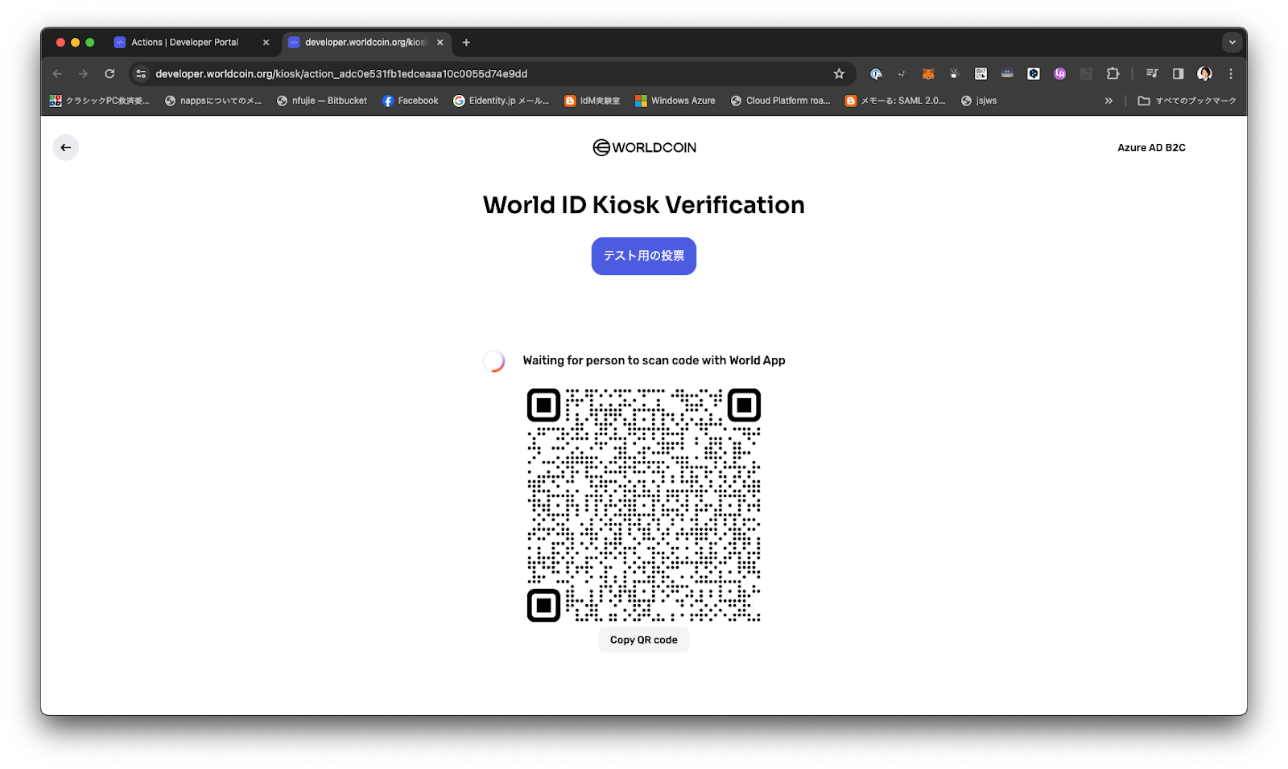Open the MetaMask fox extension
Image resolution: width=1288 pixels, height=769 pixels.
[x=928, y=74]
